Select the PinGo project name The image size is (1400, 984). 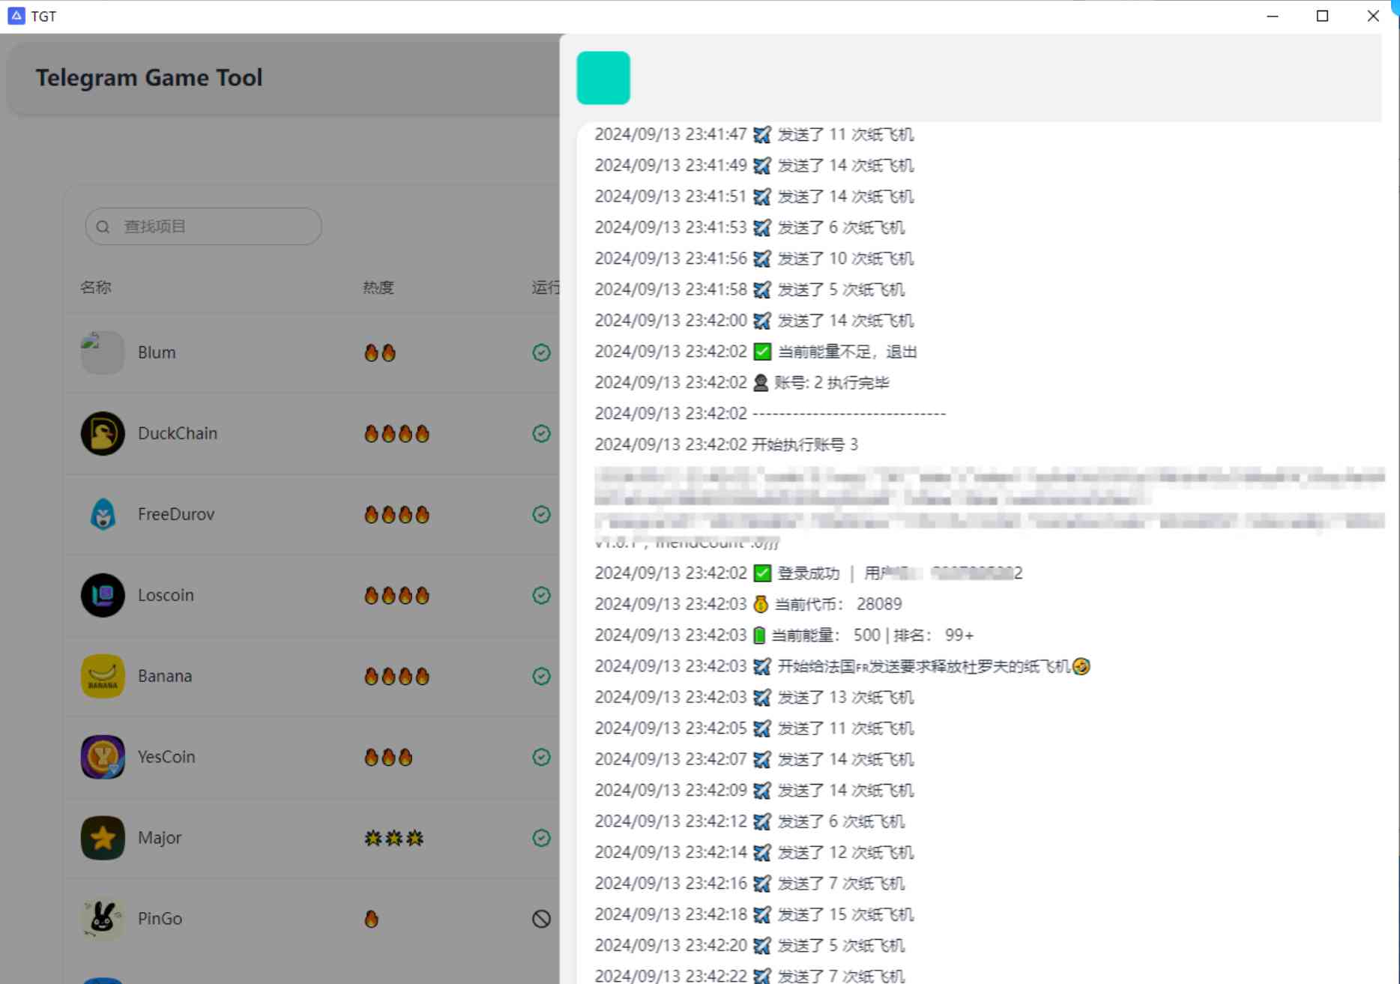click(160, 919)
